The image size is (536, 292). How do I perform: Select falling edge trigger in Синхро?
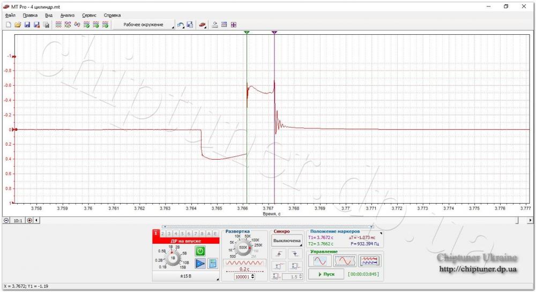tap(295, 254)
